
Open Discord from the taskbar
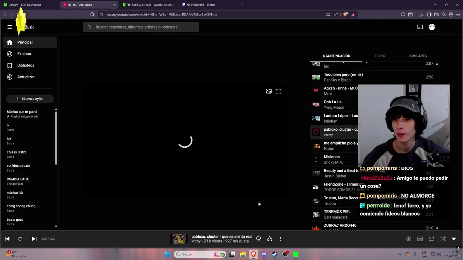pyautogui.click(x=264, y=254)
